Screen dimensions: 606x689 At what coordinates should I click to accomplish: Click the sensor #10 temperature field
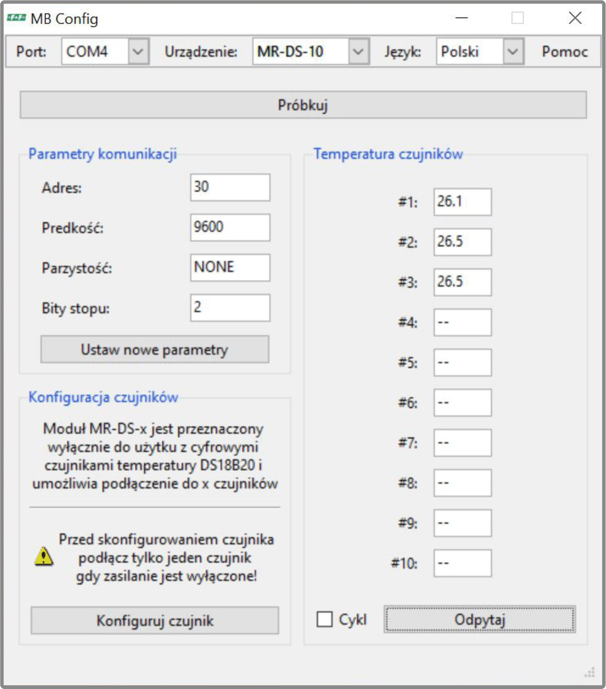click(x=463, y=563)
